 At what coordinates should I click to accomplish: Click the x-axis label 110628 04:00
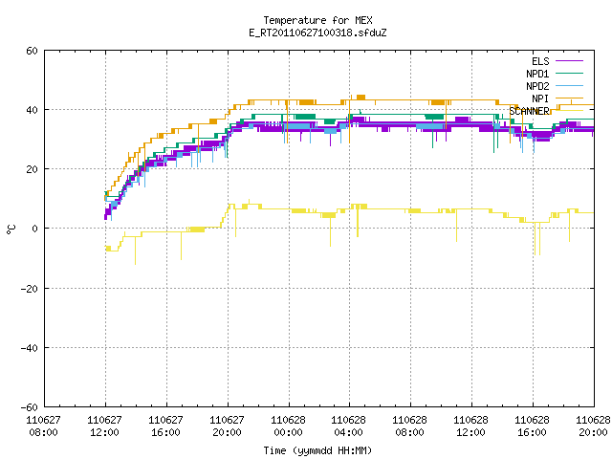(349, 426)
